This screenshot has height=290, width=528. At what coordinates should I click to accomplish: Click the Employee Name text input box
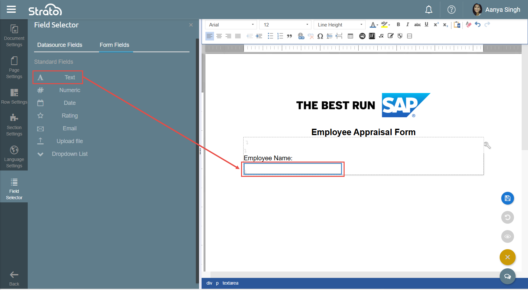(x=293, y=169)
